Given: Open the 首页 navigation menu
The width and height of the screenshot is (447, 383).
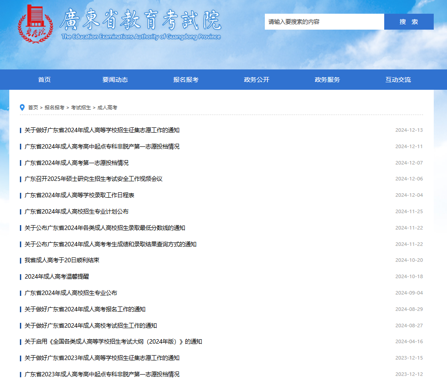Looking at the screenshot, I should [x=44, y=80].
